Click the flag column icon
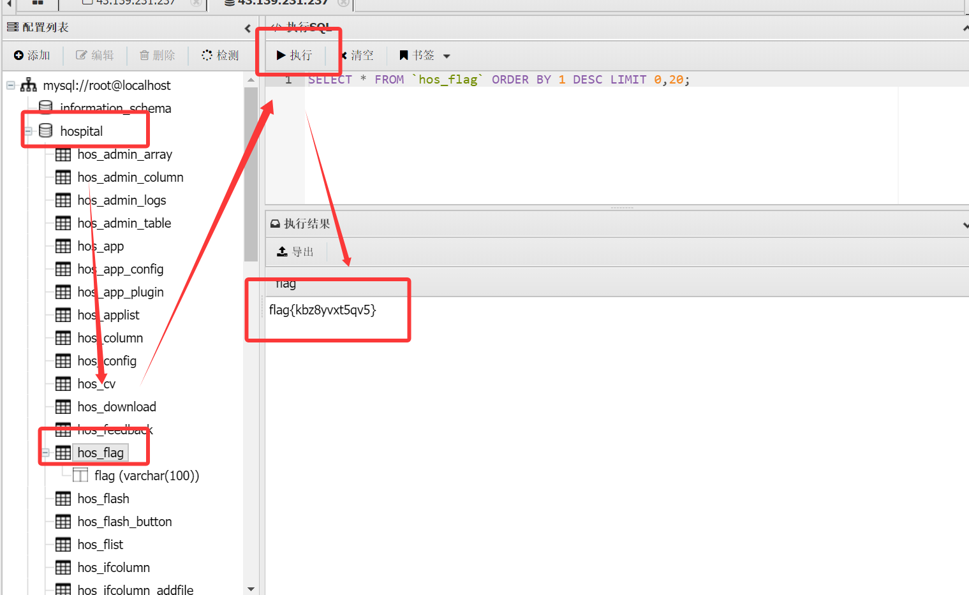 [x=80, y=475]
